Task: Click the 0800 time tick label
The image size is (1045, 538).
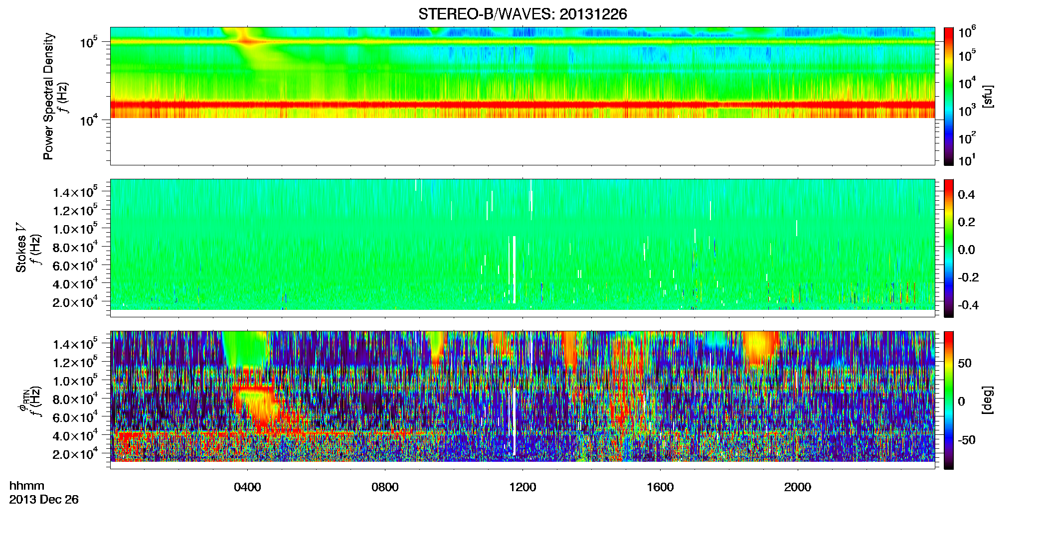Action: coord(385,487)
